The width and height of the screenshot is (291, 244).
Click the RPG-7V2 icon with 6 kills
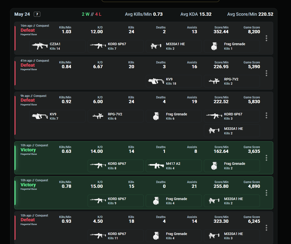point(98,116)
